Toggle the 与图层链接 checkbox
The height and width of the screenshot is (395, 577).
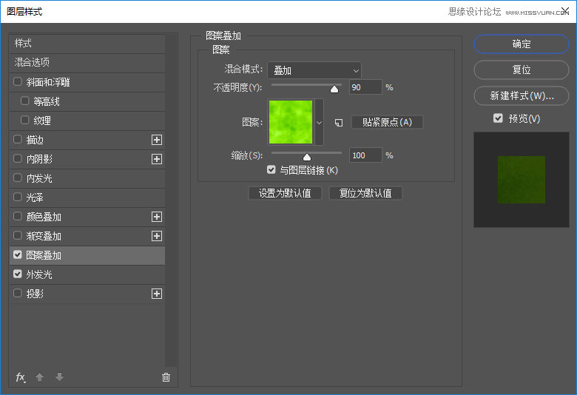click(x=271, y=169)
